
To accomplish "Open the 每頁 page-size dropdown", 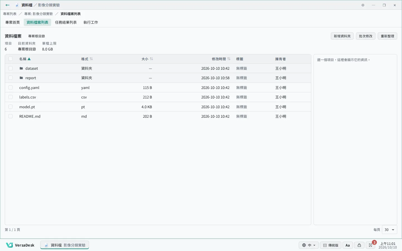I will (389, 230).
